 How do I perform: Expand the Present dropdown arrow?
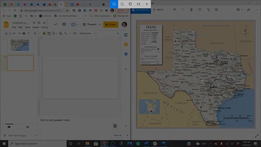[100, 24]
